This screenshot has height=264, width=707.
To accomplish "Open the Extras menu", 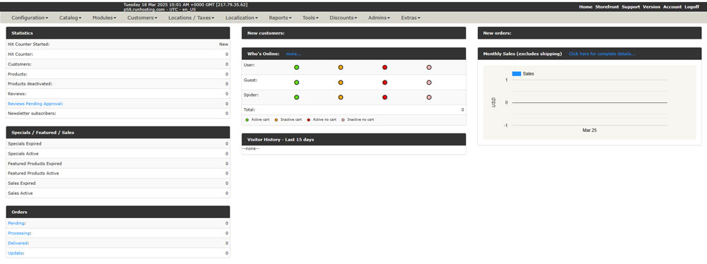I will point(410,18).
